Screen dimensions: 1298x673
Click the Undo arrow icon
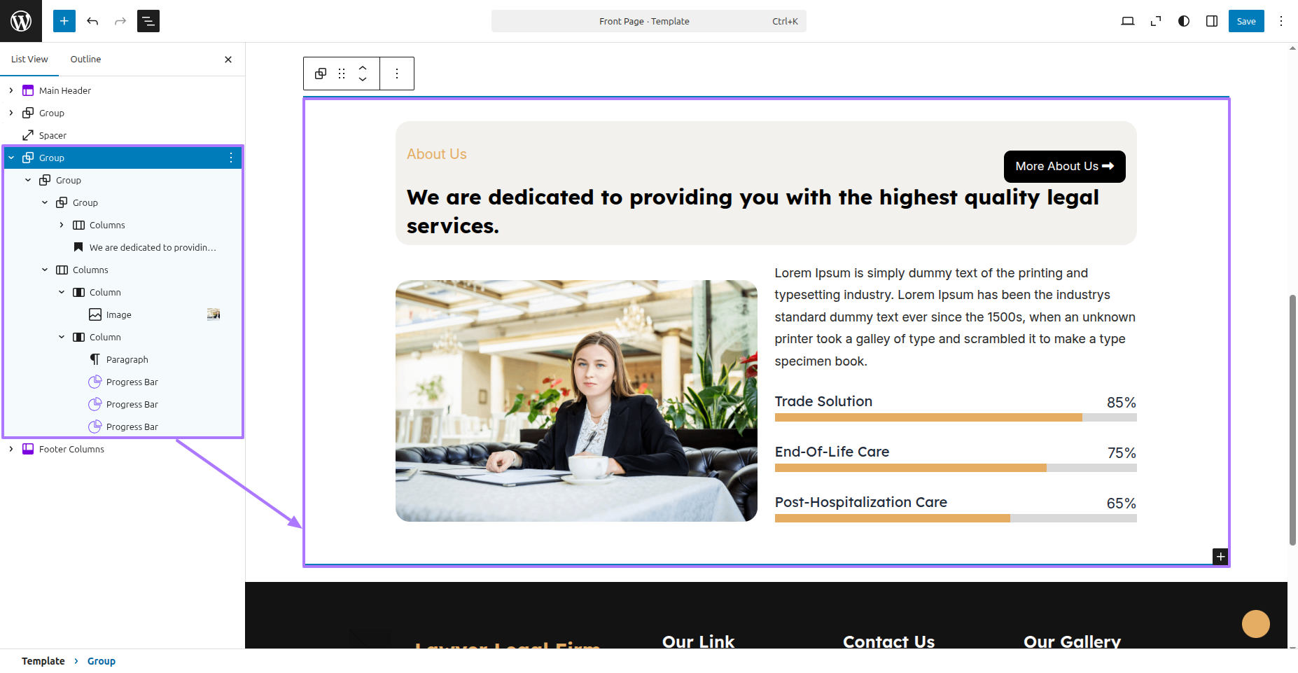coord(92,21)
